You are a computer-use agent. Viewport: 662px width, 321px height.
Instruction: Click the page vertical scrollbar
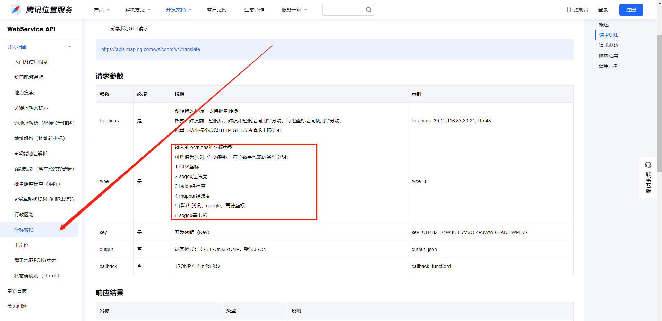coord(660,104)
